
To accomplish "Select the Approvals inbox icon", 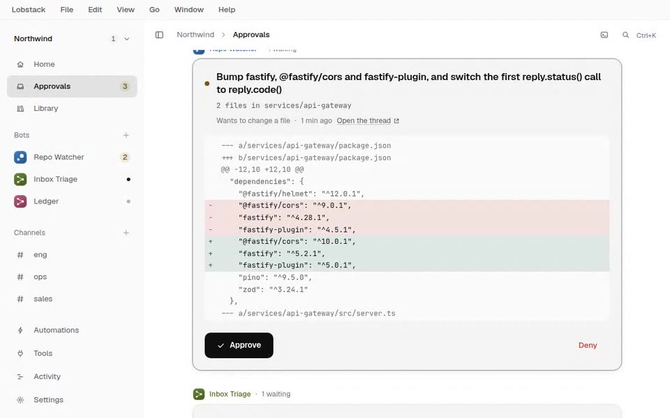I will pos(20,86).
